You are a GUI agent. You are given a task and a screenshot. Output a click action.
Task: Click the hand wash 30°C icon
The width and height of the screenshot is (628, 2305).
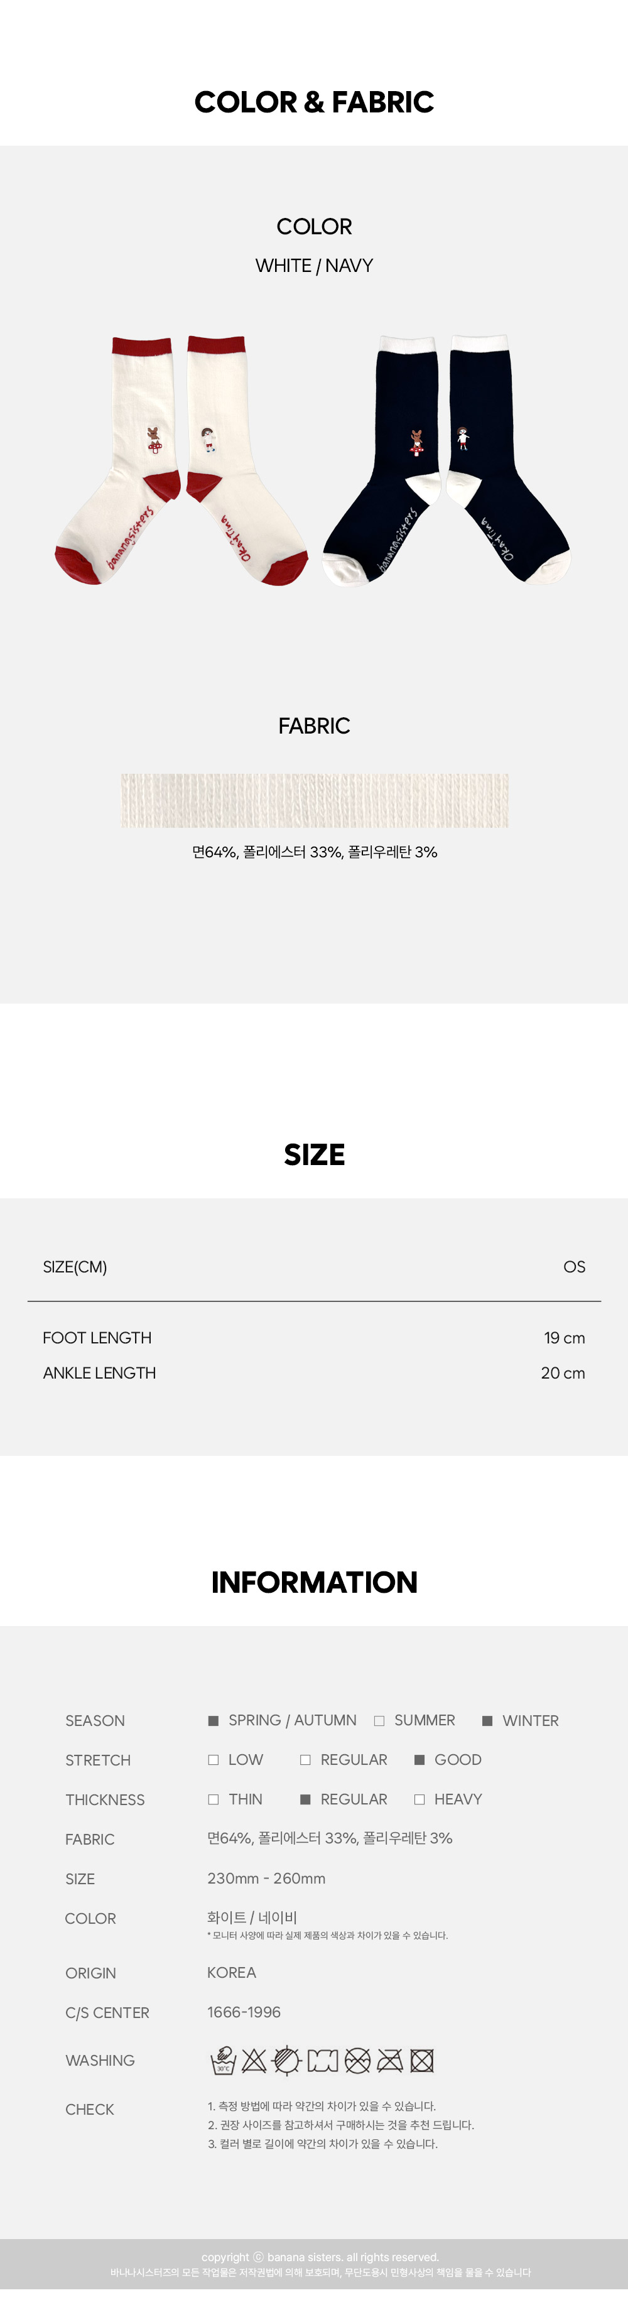pyautogui.click(x=223, y=2060)
